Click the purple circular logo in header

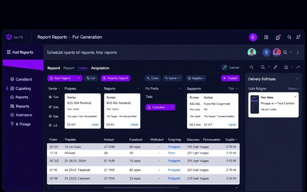(9, 37)
